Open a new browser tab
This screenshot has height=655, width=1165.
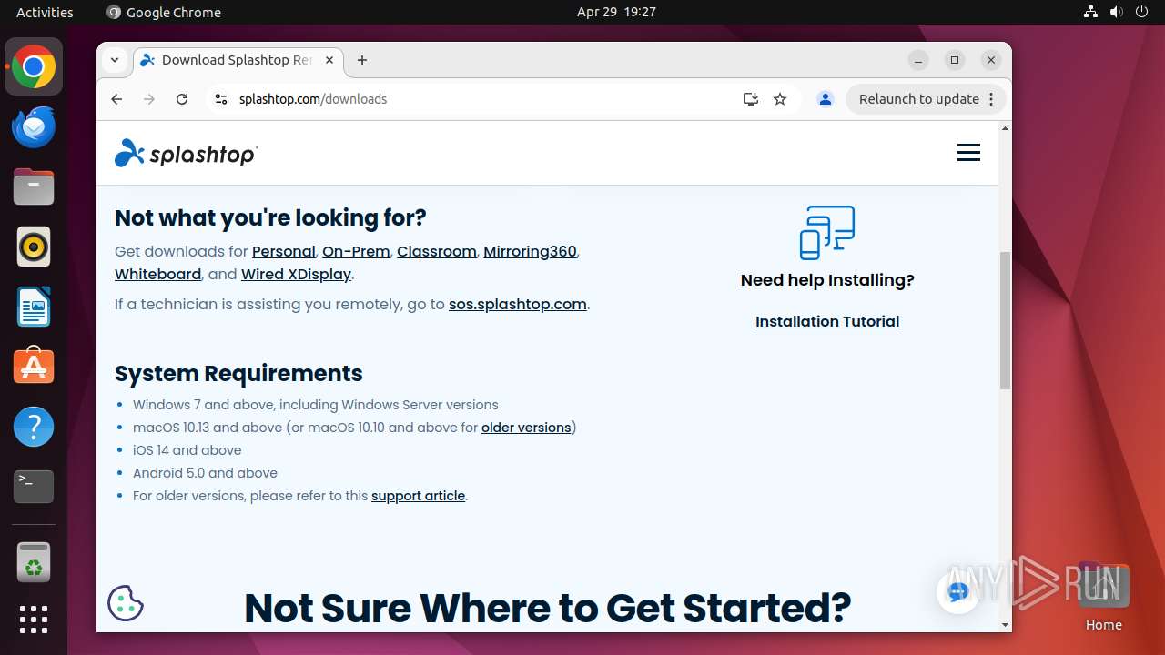pos(362,60)
